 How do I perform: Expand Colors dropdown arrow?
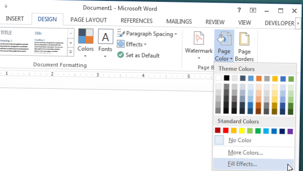(x=85, y=56)
